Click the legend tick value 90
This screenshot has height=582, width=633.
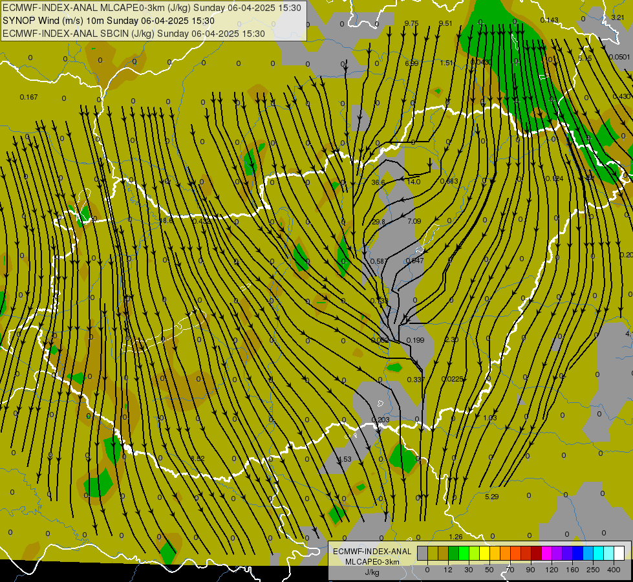coord(530,570)
